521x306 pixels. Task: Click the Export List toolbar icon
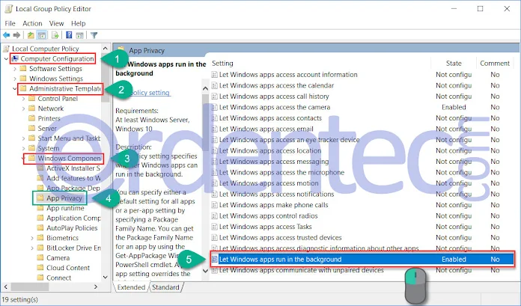coord(55,35)
